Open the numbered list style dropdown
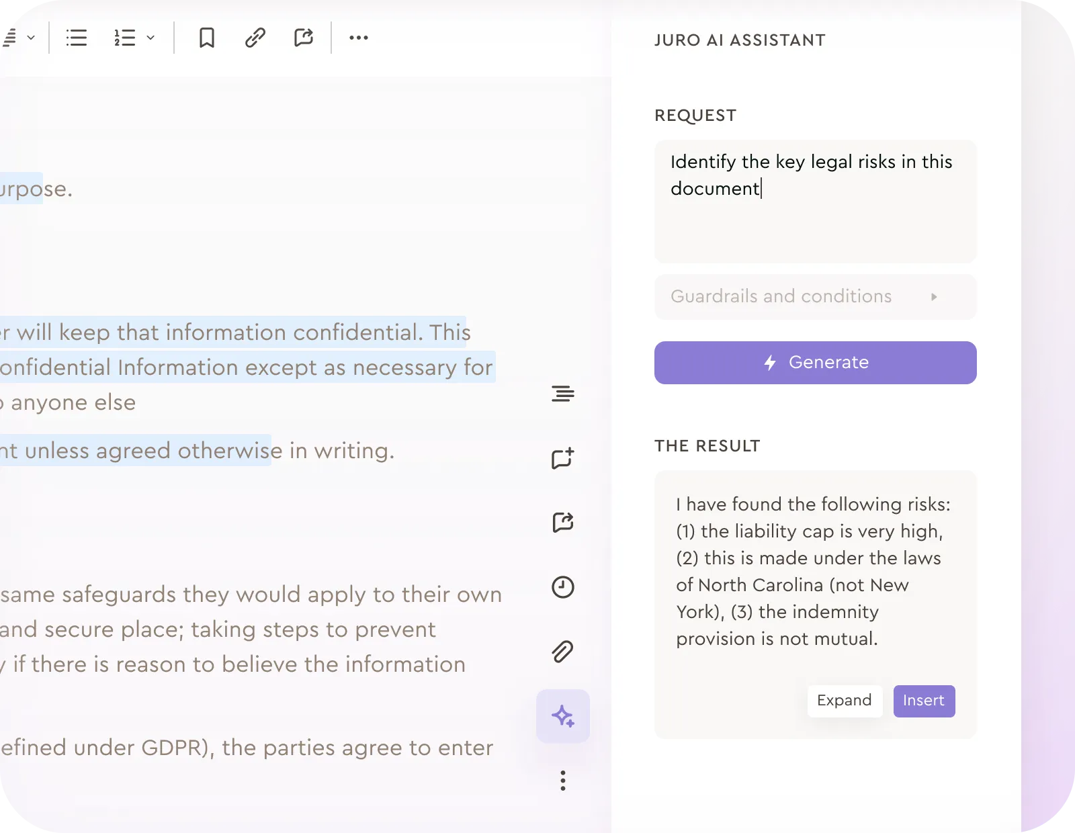1075x833 pixels. [x=150, y=38]
